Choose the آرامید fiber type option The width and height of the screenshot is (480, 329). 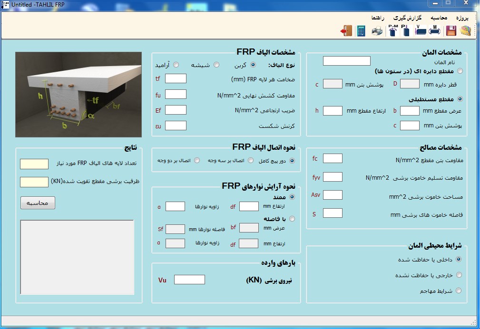176,65
